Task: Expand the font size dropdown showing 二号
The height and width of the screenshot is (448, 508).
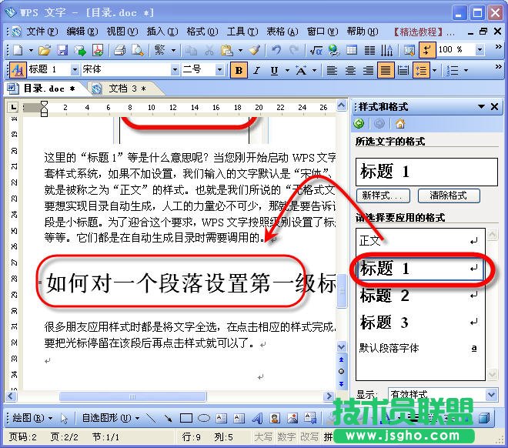Action: tap(219, 69)
